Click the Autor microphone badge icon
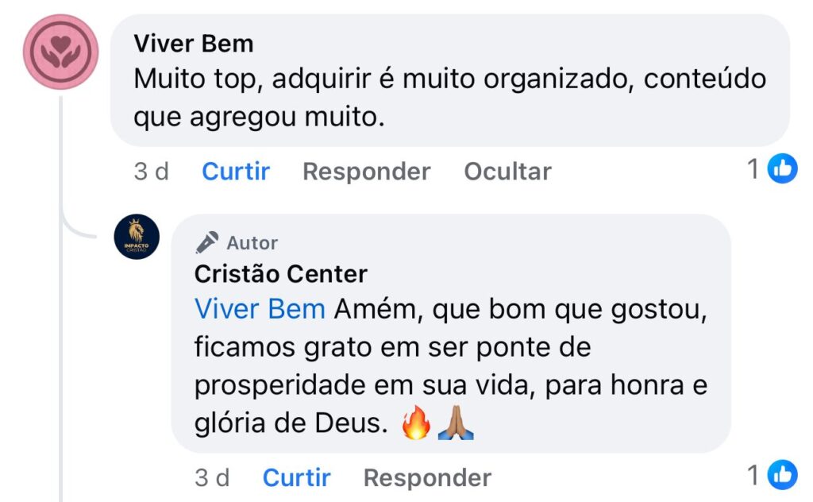Viewport: 813px width, 502px height. click(x=207, y=242)
